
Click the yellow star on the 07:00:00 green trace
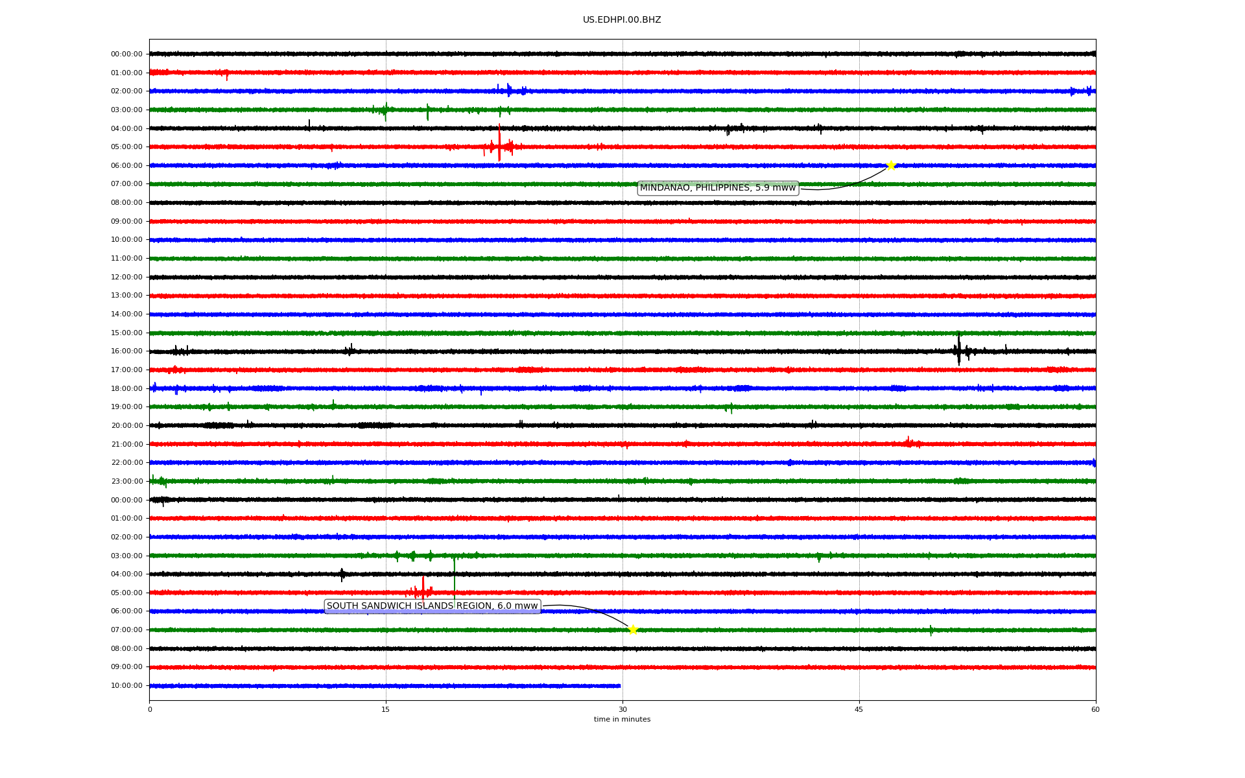(633, 630)
